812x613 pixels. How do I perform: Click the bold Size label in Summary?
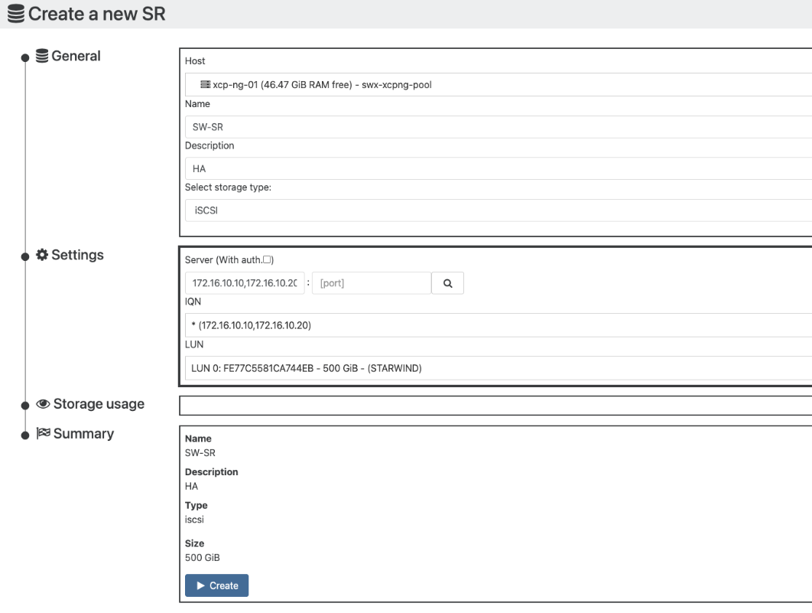[x=195, y=543]
